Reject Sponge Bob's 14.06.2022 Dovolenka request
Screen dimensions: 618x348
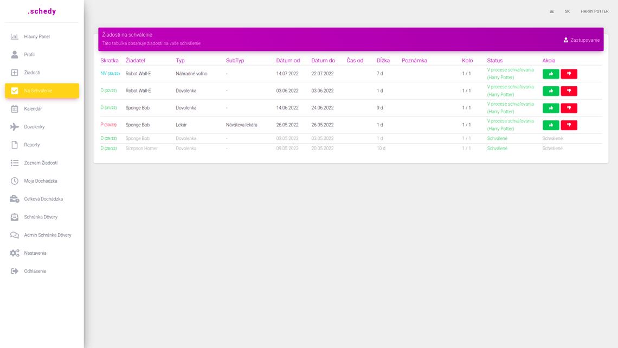[569, 108]
